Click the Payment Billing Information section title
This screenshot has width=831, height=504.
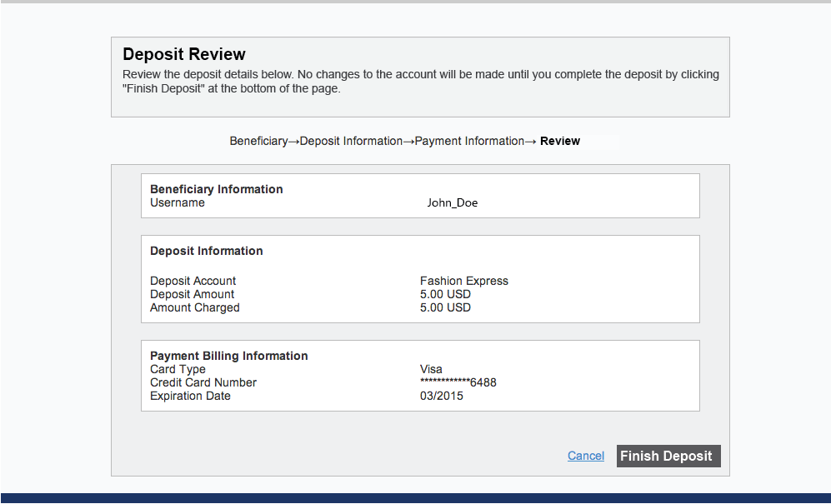coord(229,356)
